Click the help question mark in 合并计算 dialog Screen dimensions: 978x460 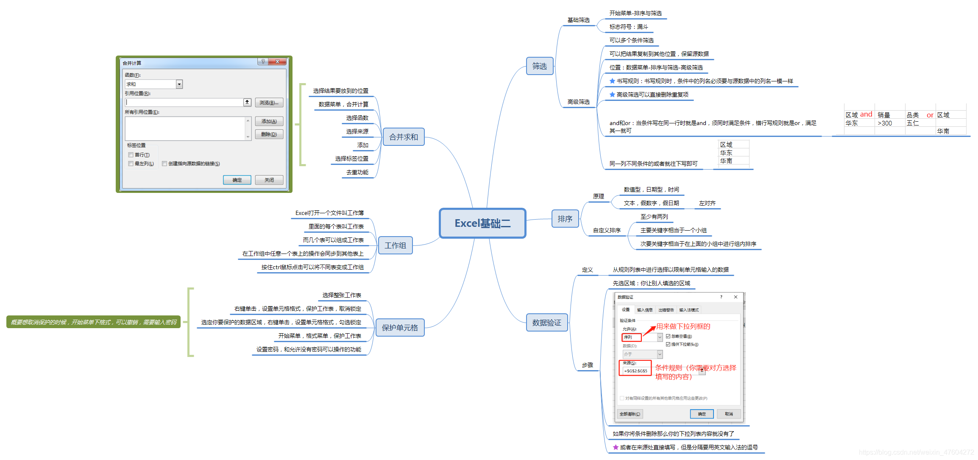263,62
